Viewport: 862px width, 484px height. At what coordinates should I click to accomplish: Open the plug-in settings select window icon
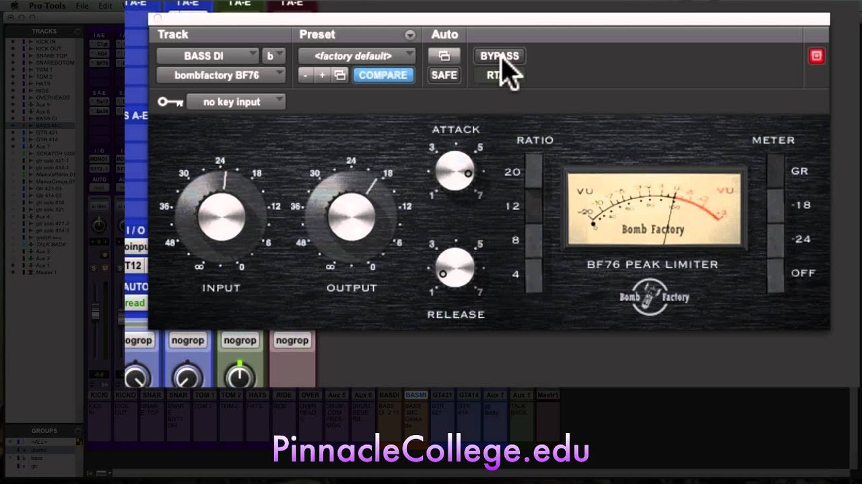(340, 75)
